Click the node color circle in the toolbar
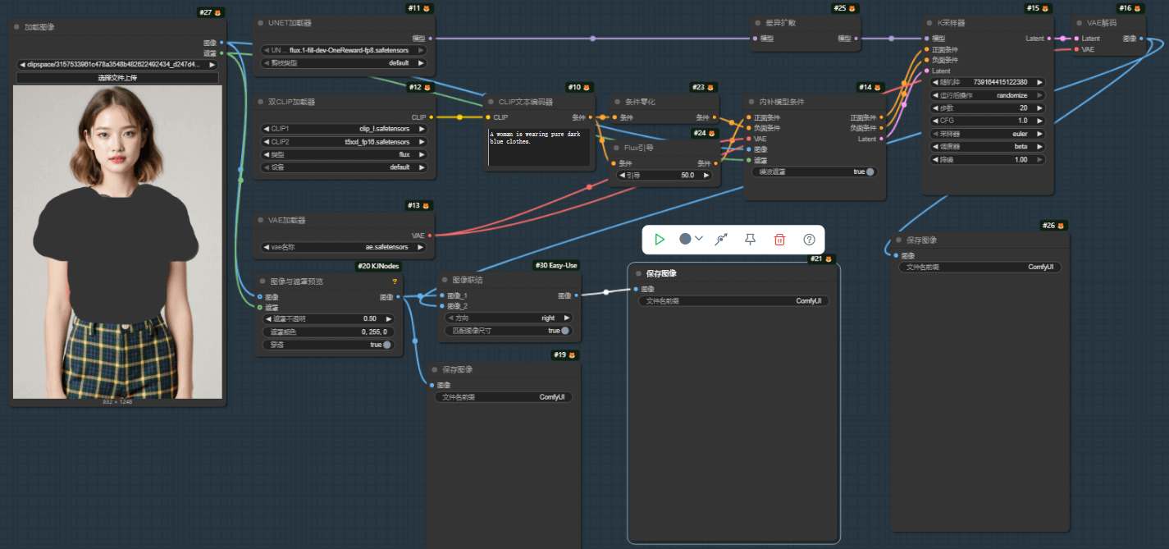Screen dimensions: 1169x549 [685, 239]
